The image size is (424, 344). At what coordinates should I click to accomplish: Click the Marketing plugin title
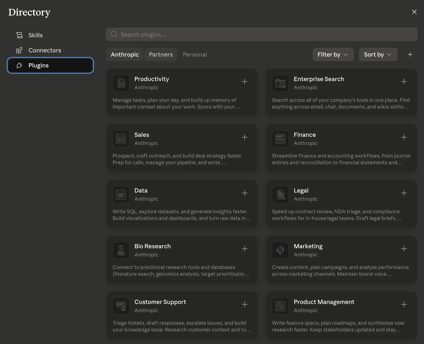click(x=308, y=246)
